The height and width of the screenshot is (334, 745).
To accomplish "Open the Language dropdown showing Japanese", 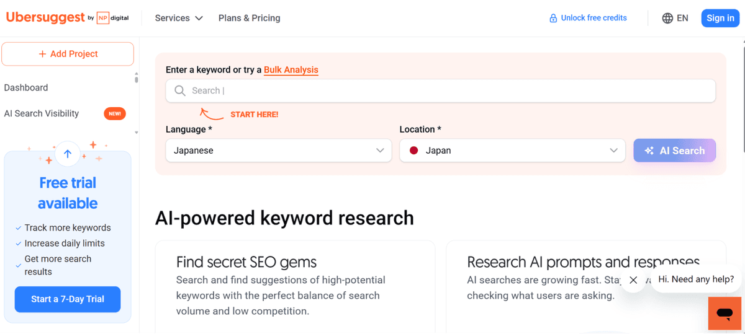I will click(x=279, y=151).
